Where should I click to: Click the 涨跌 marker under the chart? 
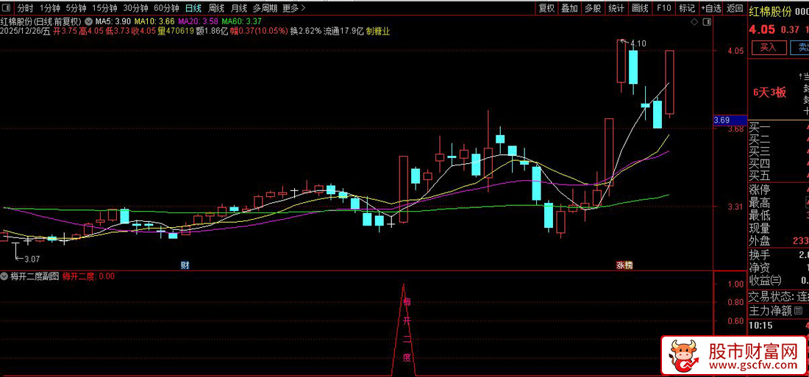[624, 265]
